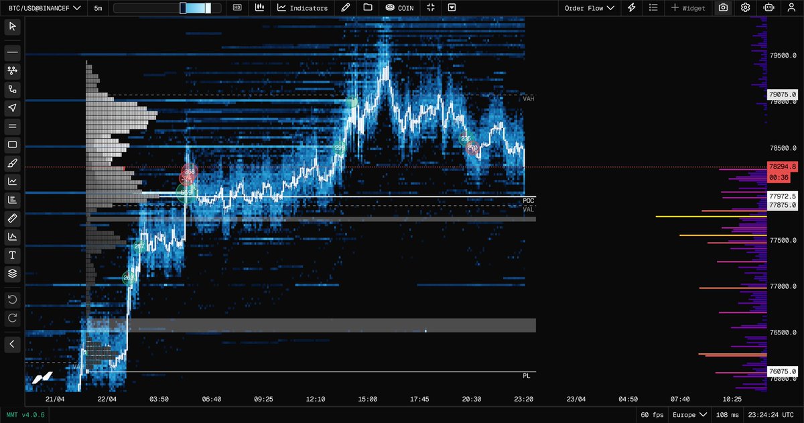The width and height of the screenshot is (804, 423).
Task: Click the 79075.0 VAH price label
Action: coord(783,95)
